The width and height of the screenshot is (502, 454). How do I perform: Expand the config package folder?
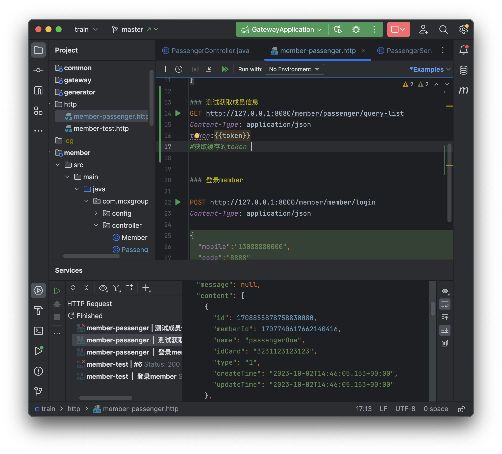point(96,213)
